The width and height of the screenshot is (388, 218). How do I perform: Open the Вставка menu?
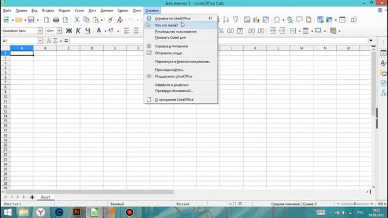click(48, 10)
